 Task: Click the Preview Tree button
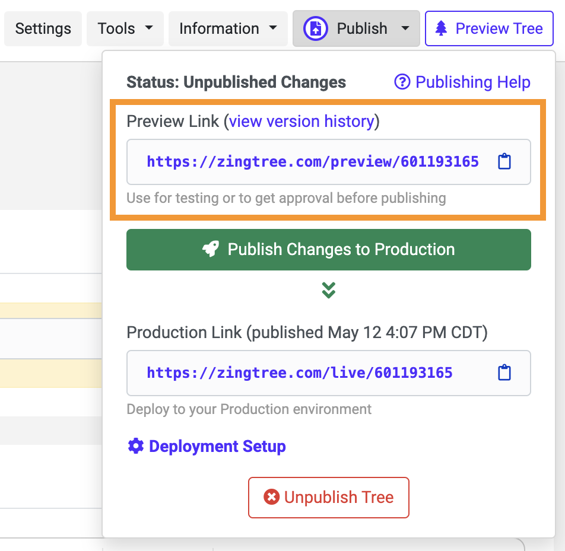tap(489, 28)
